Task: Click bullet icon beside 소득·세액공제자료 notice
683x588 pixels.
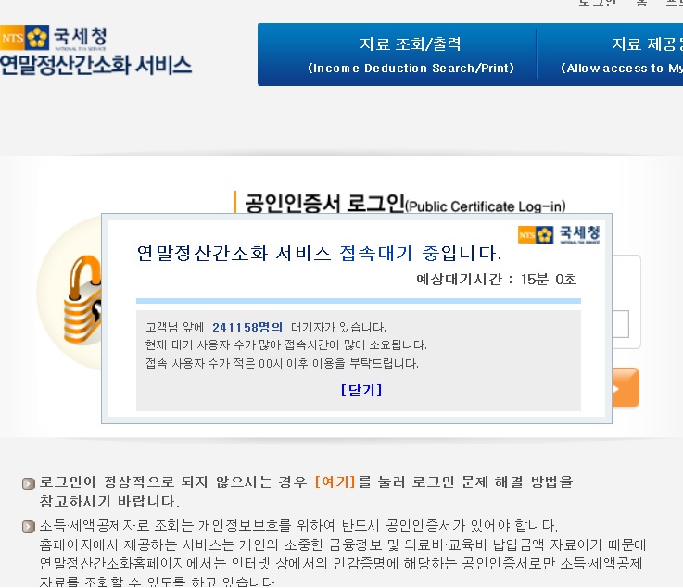Action: tap(29, 527)
